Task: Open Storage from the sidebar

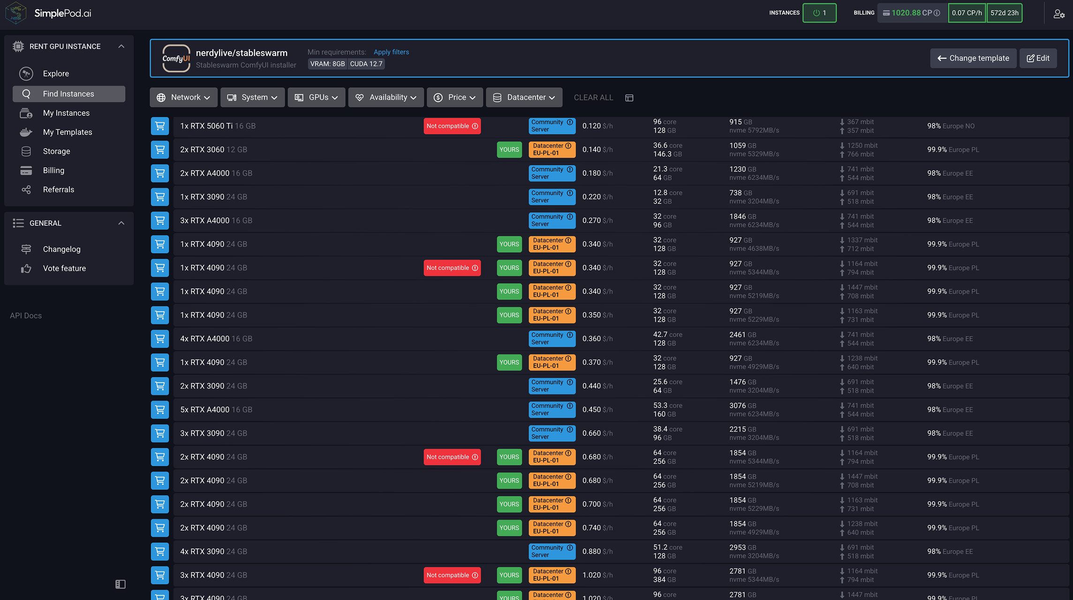Action: [x=56, y=151]
